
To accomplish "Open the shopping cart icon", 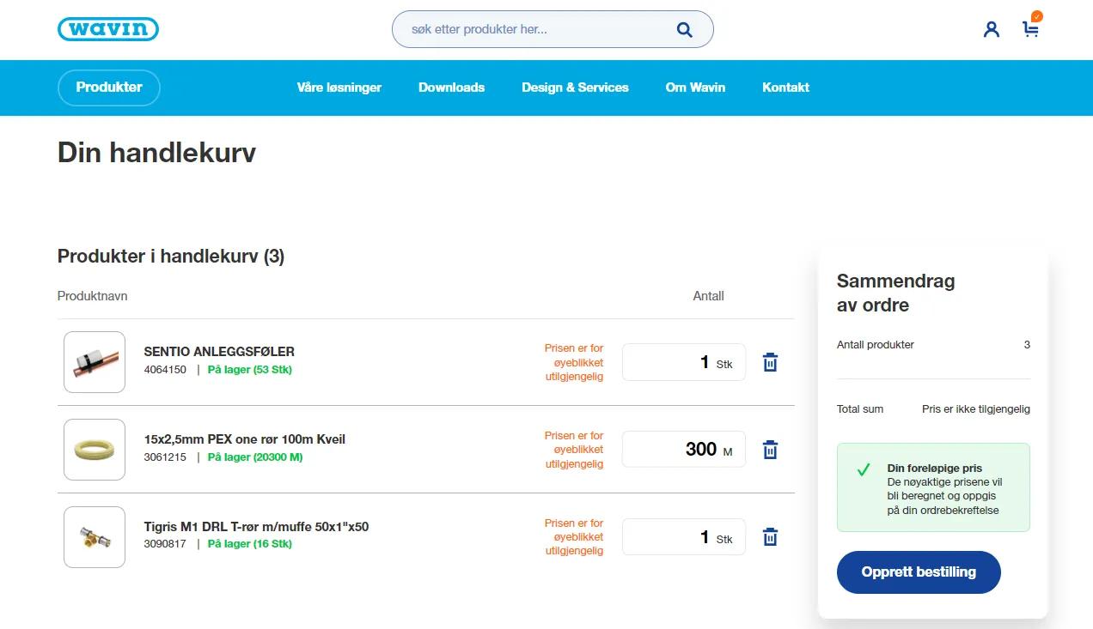I will [x=1031, y=27].
